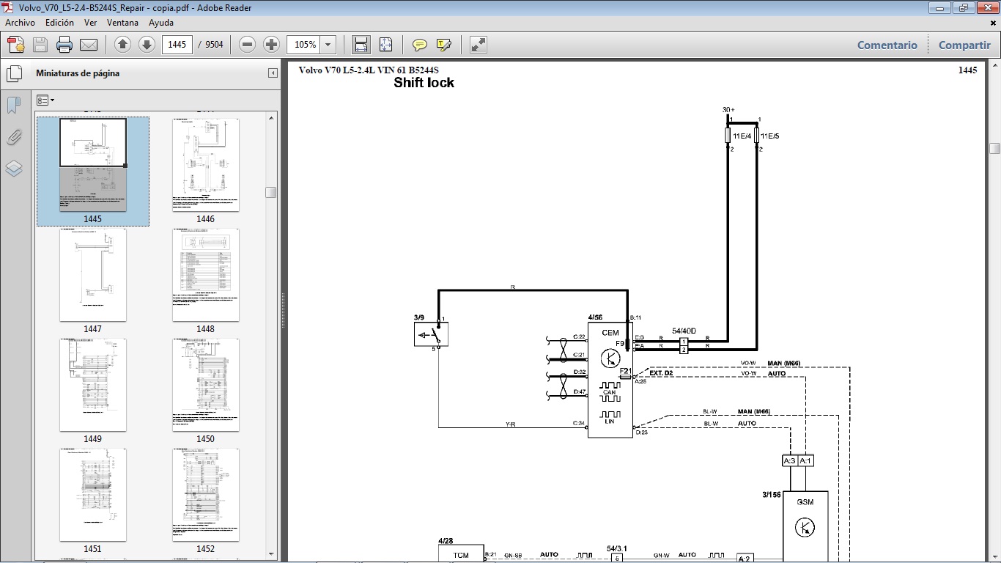Open the Edición menu

(x=59, y=23)
